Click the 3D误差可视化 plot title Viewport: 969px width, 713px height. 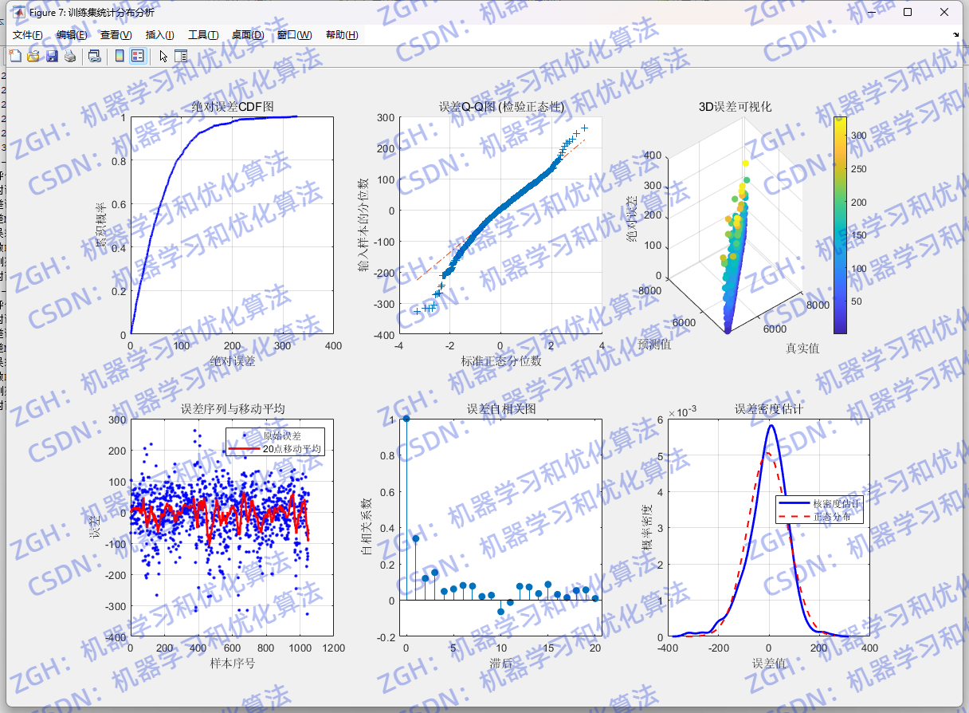735,107
